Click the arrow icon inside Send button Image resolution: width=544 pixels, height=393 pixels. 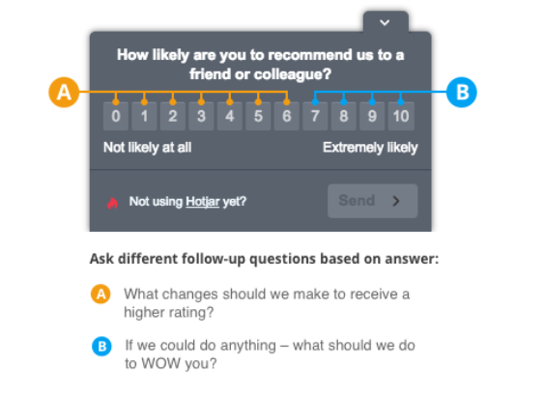[x=396, y=201]
